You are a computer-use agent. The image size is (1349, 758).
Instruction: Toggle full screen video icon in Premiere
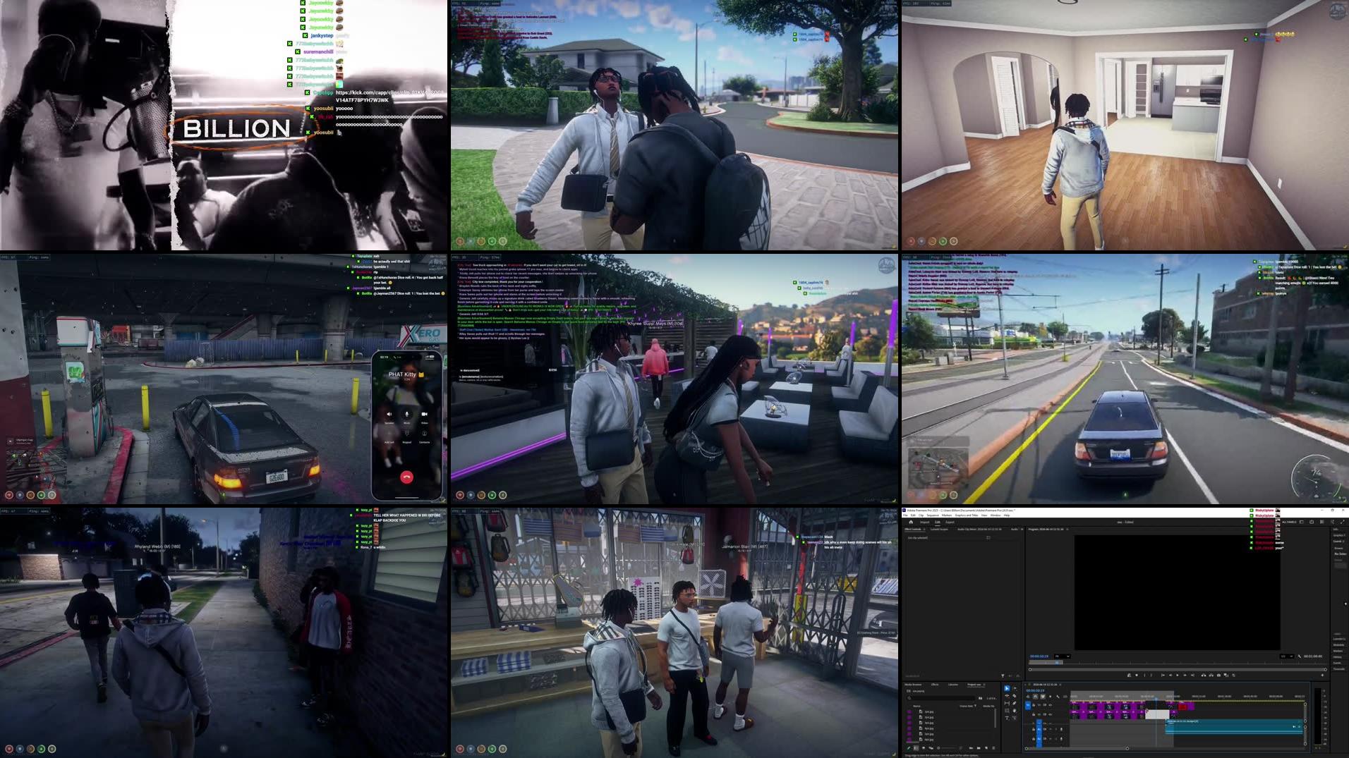[1343, 522]
